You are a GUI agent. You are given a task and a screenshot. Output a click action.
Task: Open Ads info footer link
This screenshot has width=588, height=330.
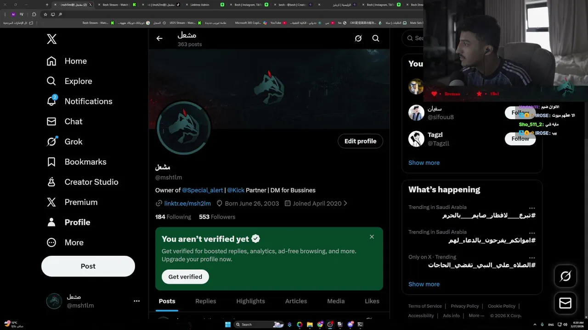tap(451, 316)
